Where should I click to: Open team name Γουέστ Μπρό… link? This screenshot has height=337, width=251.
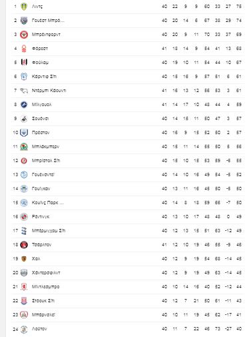click(48, 21)
